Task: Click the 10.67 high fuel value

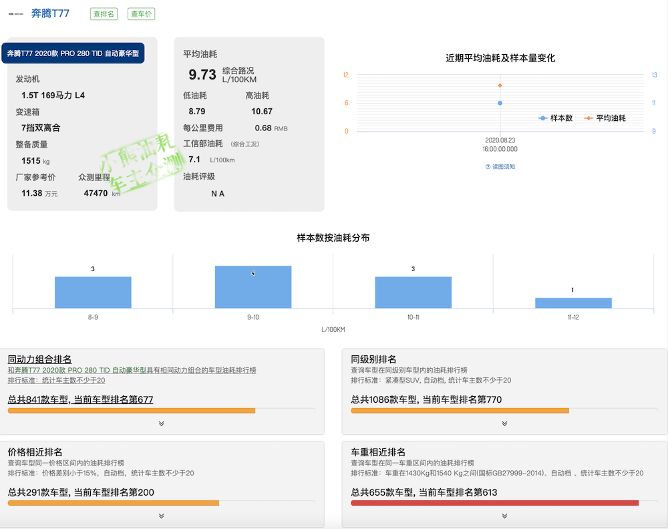Action: (262, 111)
